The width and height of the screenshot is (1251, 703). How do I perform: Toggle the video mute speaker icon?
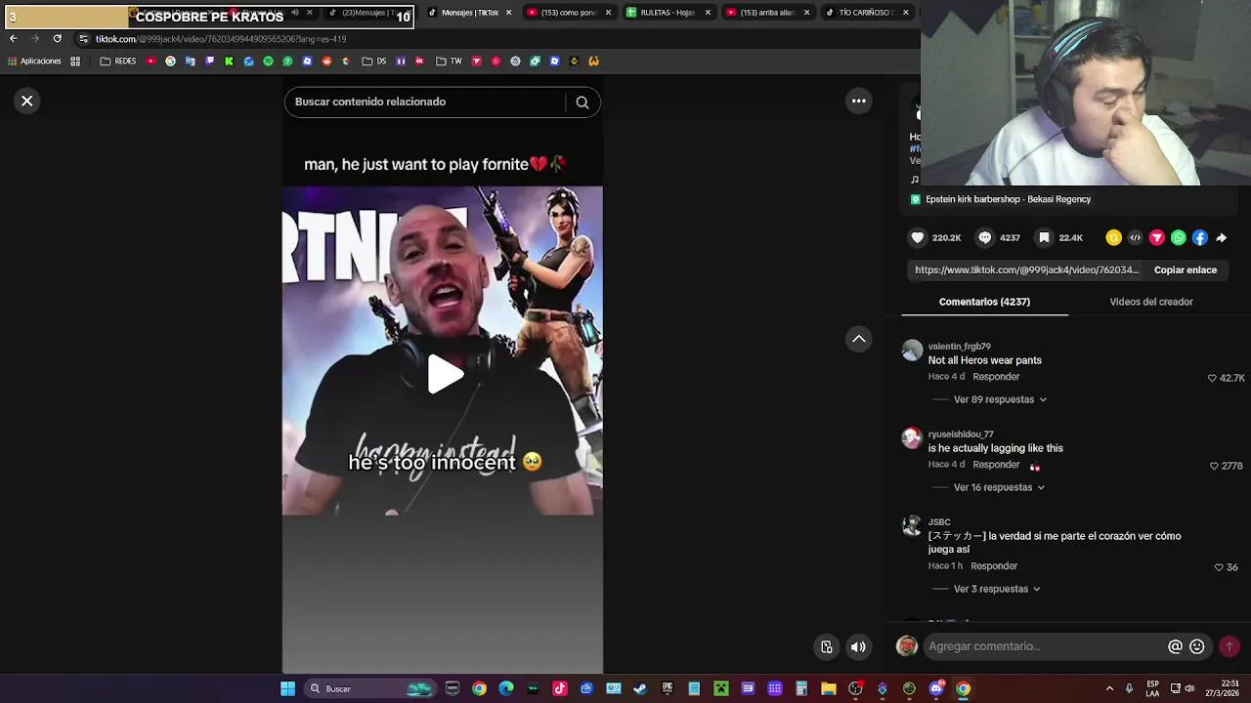pyautogui.click(x=857, y=646)
